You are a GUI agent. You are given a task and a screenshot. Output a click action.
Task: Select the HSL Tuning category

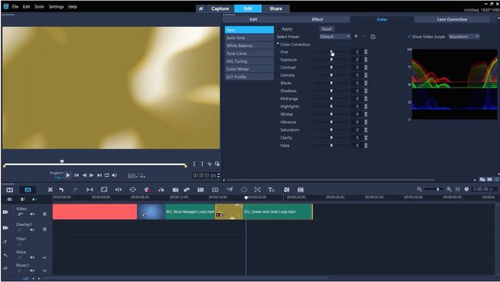[x=249, y=61]
